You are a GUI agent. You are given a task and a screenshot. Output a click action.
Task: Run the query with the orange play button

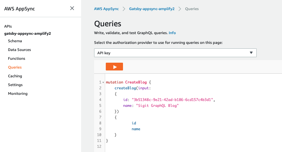point(114,67)
